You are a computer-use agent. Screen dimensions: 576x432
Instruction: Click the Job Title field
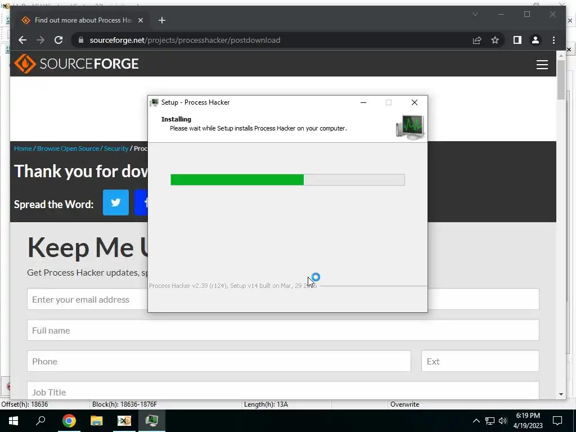[283, 390]
